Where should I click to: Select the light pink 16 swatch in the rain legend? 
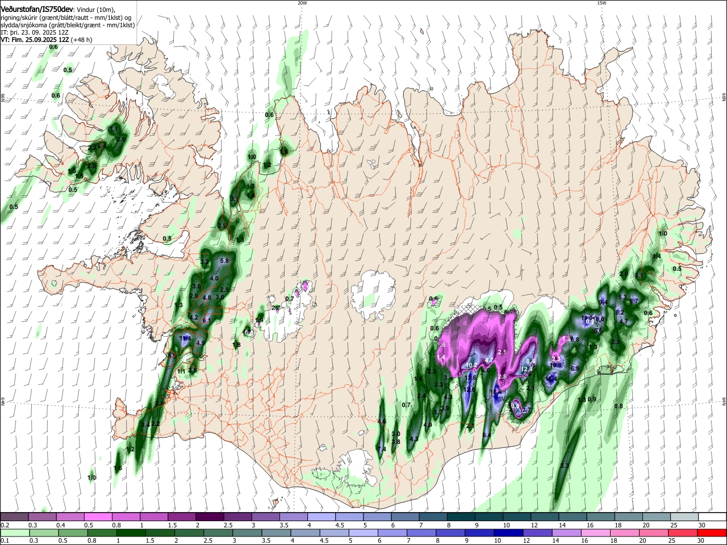click(x=595, y=533)
